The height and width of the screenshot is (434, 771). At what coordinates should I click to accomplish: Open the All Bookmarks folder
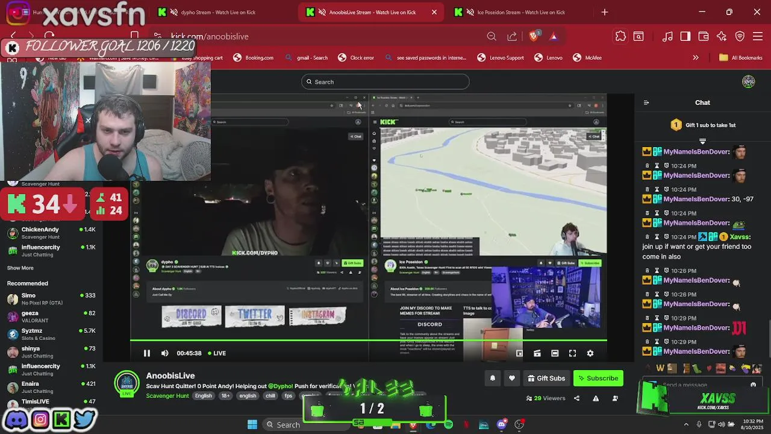(740, 58)
